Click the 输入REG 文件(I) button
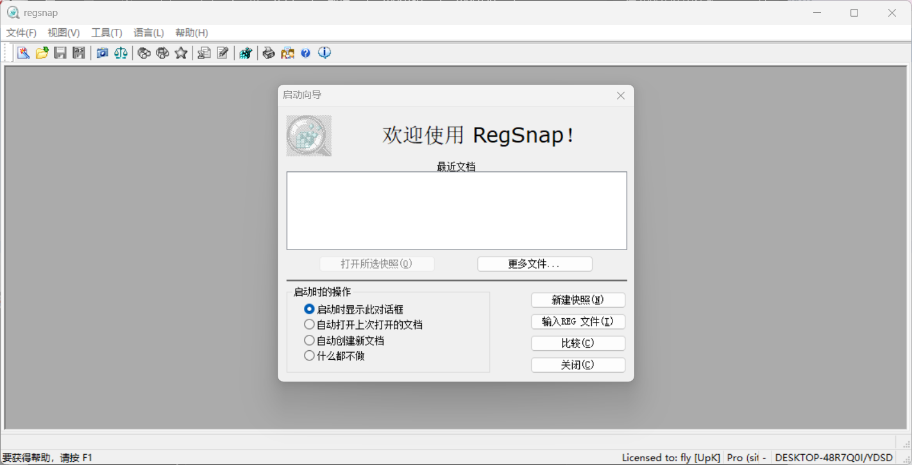 pos(578,322)
